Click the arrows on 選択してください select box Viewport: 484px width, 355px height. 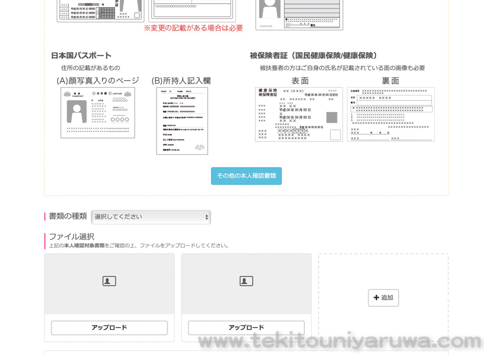point(207,217)
